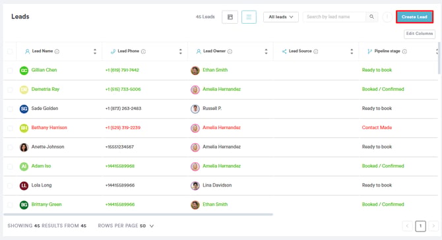Open the Sade Golden lead

tap(45, 108)
